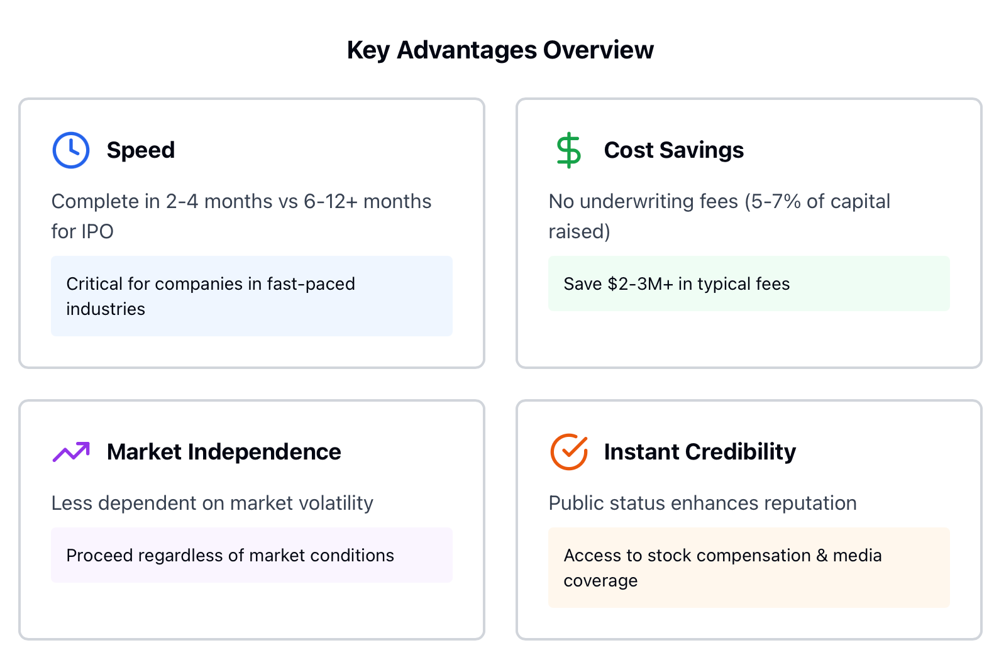The image size is (994, 655).
Task: Click the Market Independence heading
Action: (x=224, y=452)
